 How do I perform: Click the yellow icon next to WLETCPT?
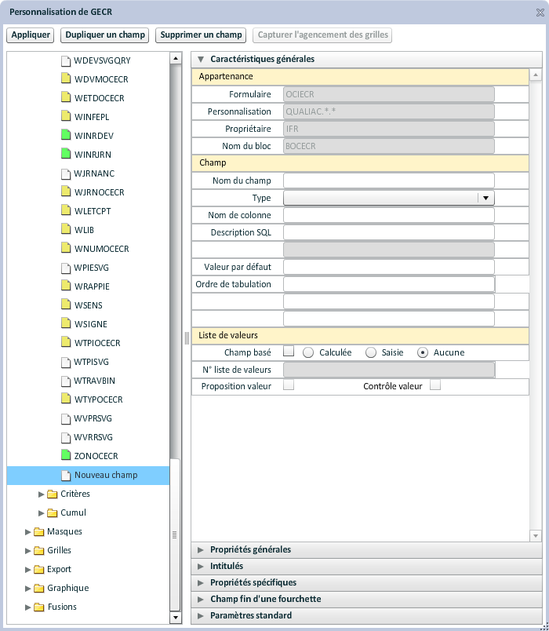pyautogui.click(x=67, y=211)
